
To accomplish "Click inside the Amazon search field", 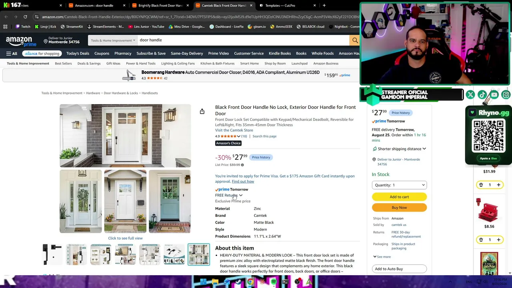I will [243, 40].
